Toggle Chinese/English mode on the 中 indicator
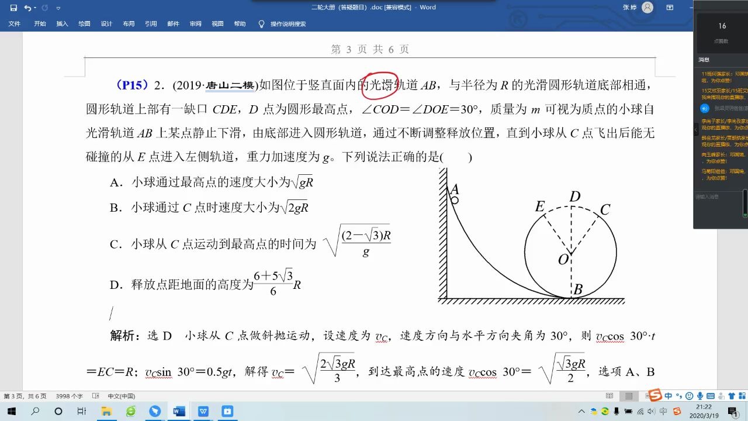The width and height of the screenshot is (748, 421). click(x=669, y=396)
